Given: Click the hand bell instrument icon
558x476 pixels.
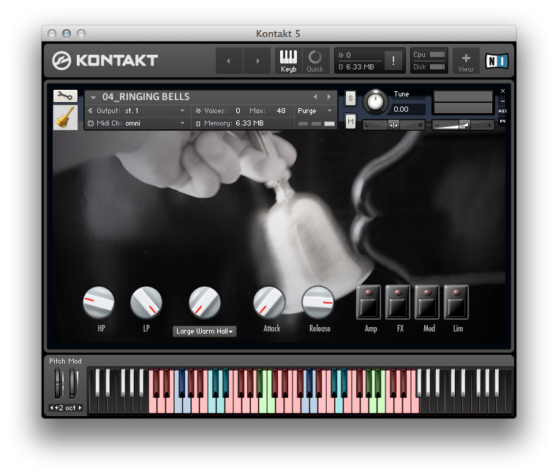Looking at the screenshot, I should (65, 118).
